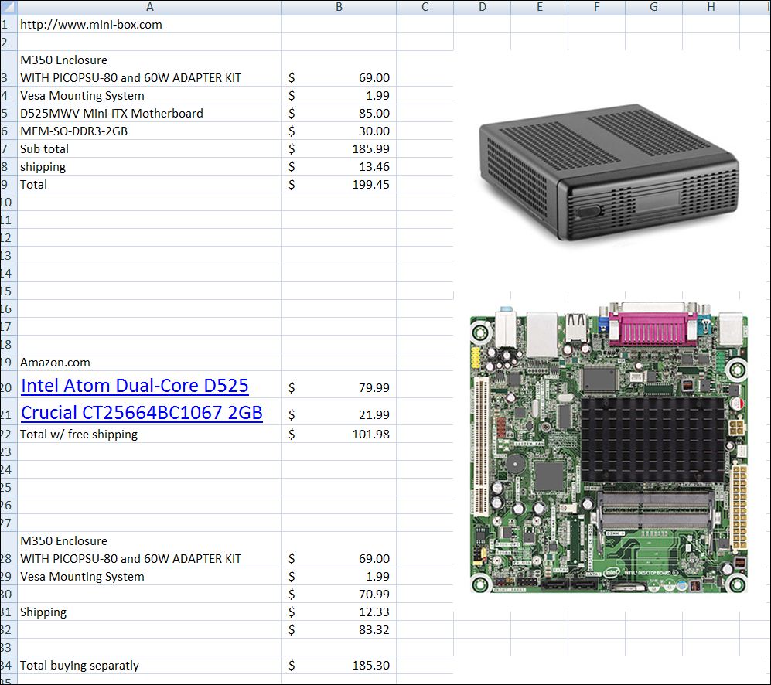Image resolution: width=771 pixels, height=685 pixels.
Task: Select the 21.99 price cell
Action: pos(339,411)
